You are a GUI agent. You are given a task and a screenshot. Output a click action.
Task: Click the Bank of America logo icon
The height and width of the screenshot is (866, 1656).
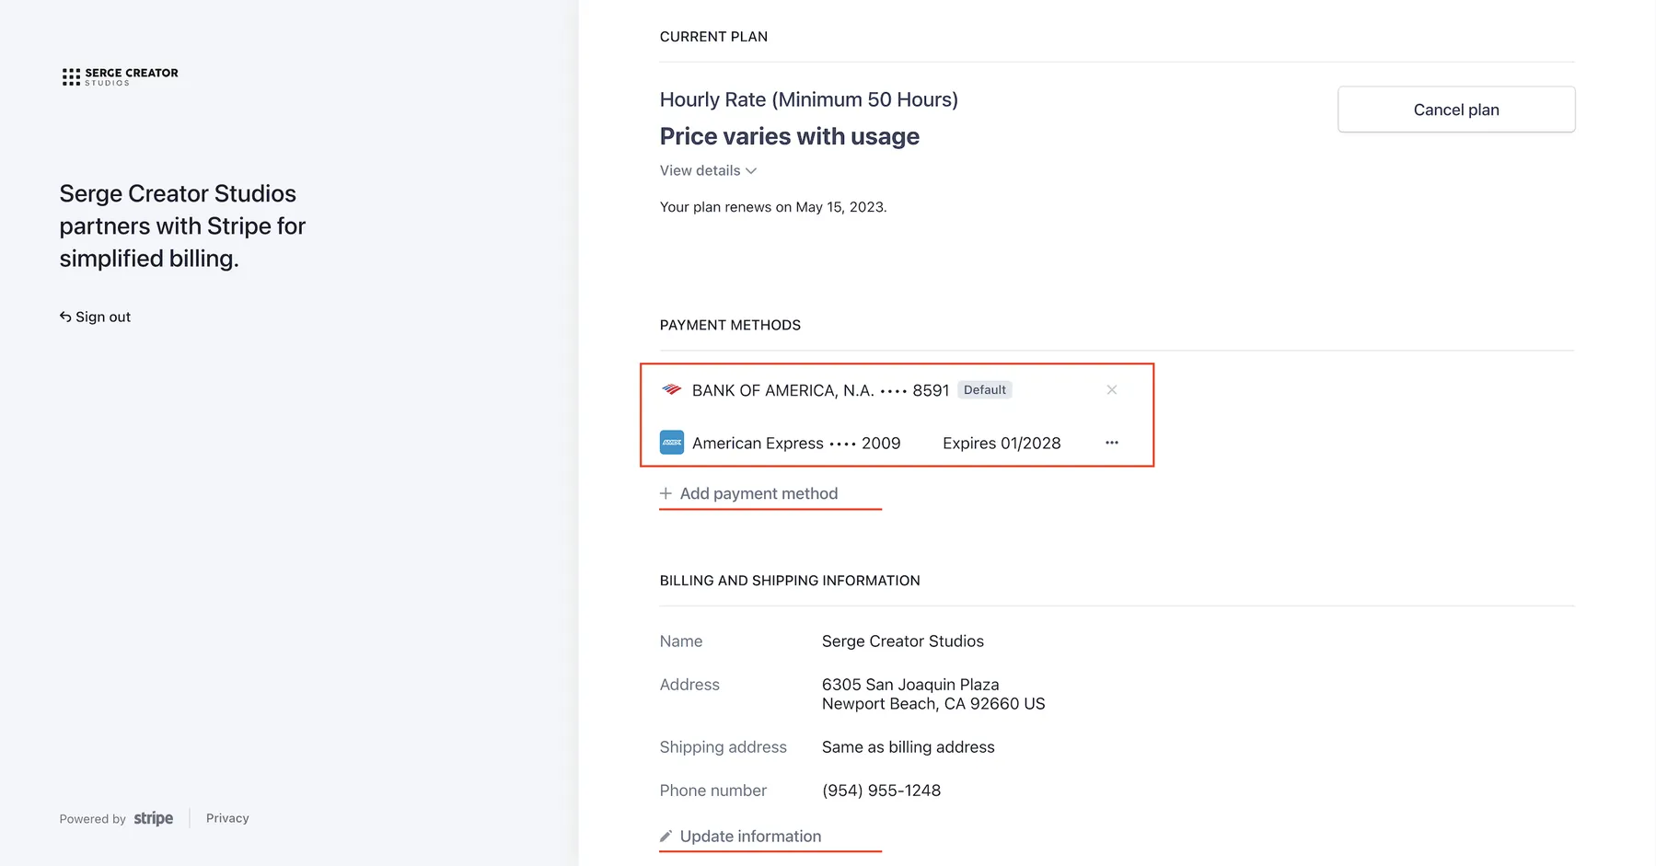[x=671, y=390]
